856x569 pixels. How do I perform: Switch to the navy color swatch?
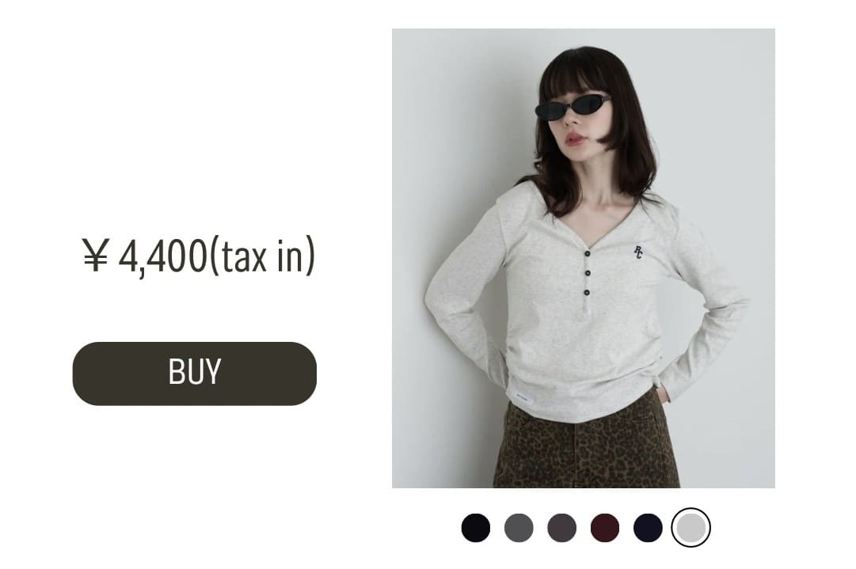648,528
